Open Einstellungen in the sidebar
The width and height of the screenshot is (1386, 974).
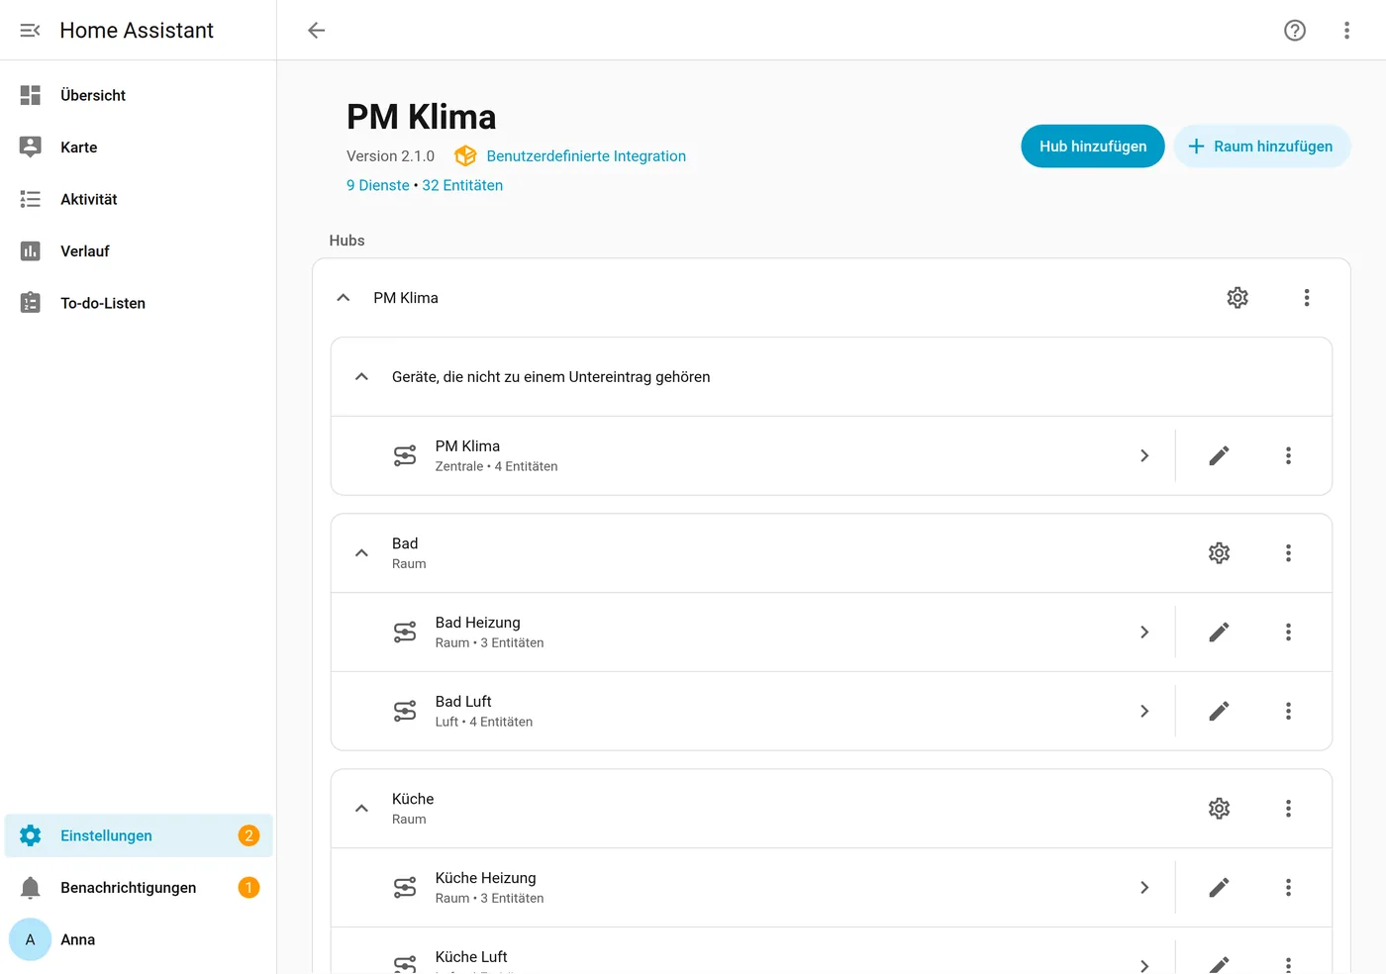(139, 835)
